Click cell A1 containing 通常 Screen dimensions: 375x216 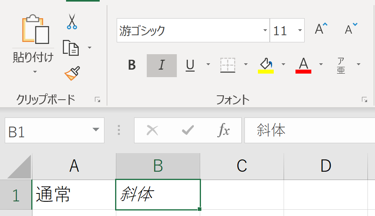point(74,195)
